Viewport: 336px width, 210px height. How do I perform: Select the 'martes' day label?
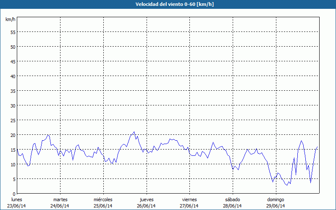tap(60, 199)
